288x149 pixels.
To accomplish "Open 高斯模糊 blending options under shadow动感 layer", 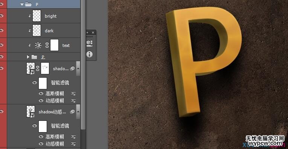I will 73,137.
